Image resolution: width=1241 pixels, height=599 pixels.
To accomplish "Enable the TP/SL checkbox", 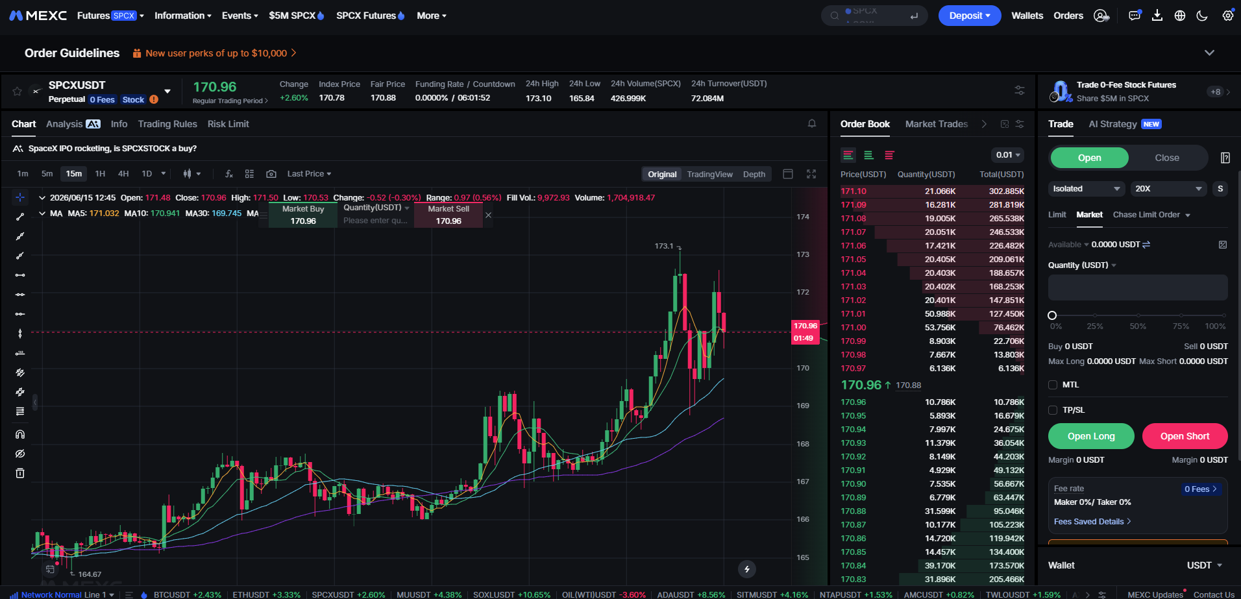I will 1053,410.
